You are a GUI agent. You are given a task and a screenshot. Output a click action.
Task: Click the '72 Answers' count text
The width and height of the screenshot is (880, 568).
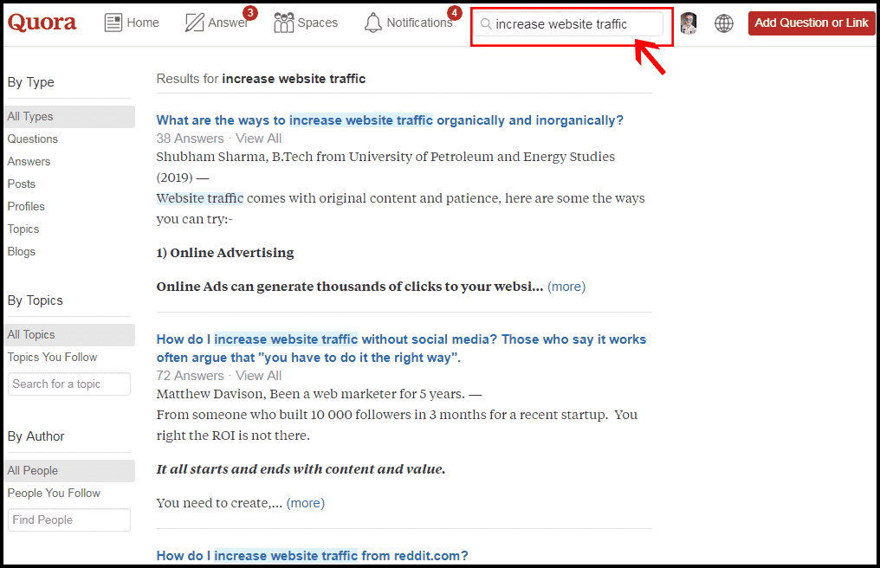[191, 376]
